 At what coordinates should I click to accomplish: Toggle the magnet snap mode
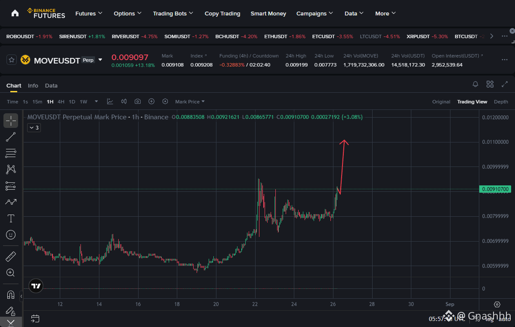(11, 294)
